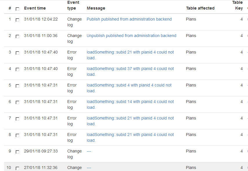The image size is (248, 171).
Task: Check the box for row 5
Action: coord(17,86)
